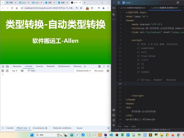Open the Chrome extensions puzzle menu
The width and height of the screenshot is (184, 138).
[x=92, y=8]
